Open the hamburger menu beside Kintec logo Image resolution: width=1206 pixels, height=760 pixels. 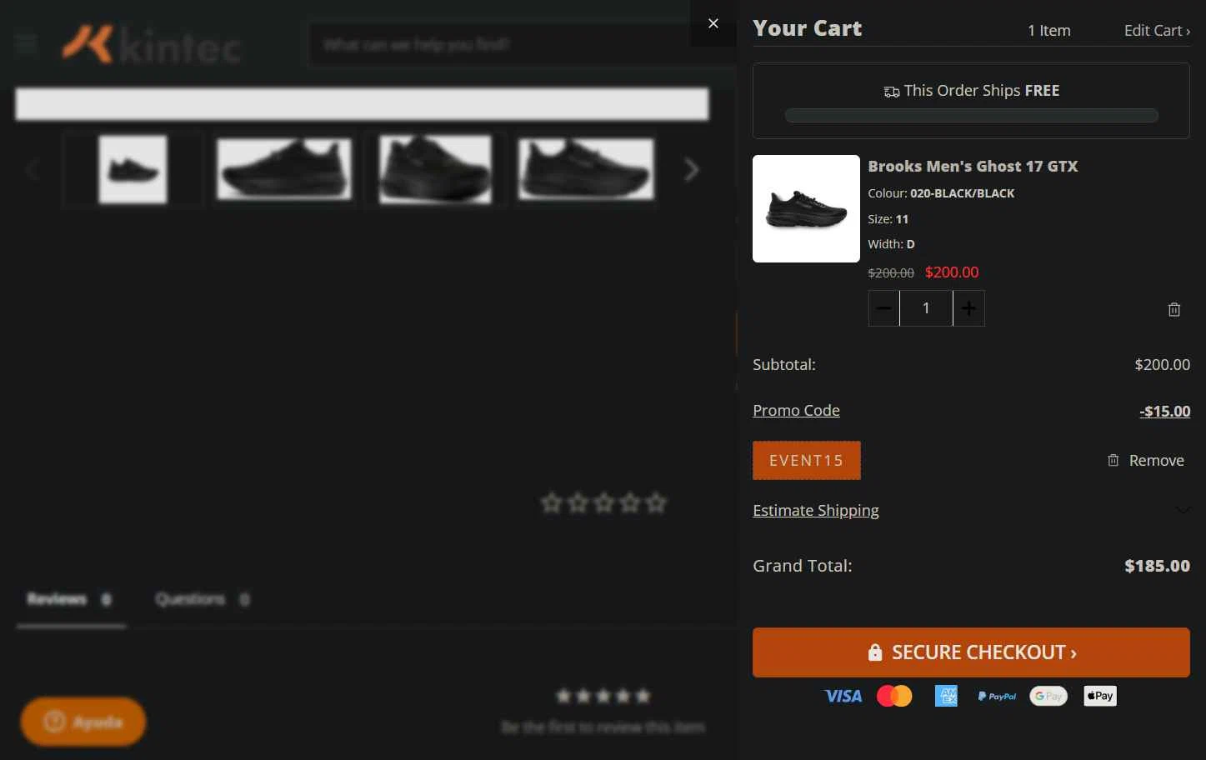[x=26, y=43]
